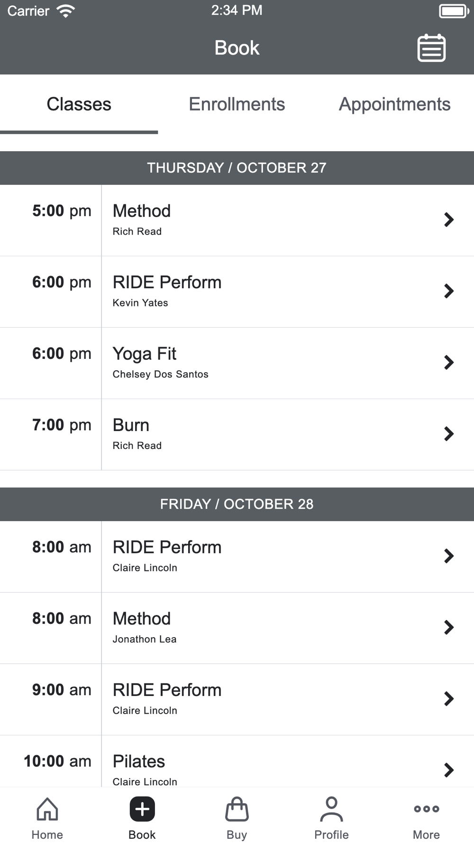Image resolution: width=474 pixels, height=843 pixels.
Task: Tap the Friday October 28 date header
Action: point(237,504)
